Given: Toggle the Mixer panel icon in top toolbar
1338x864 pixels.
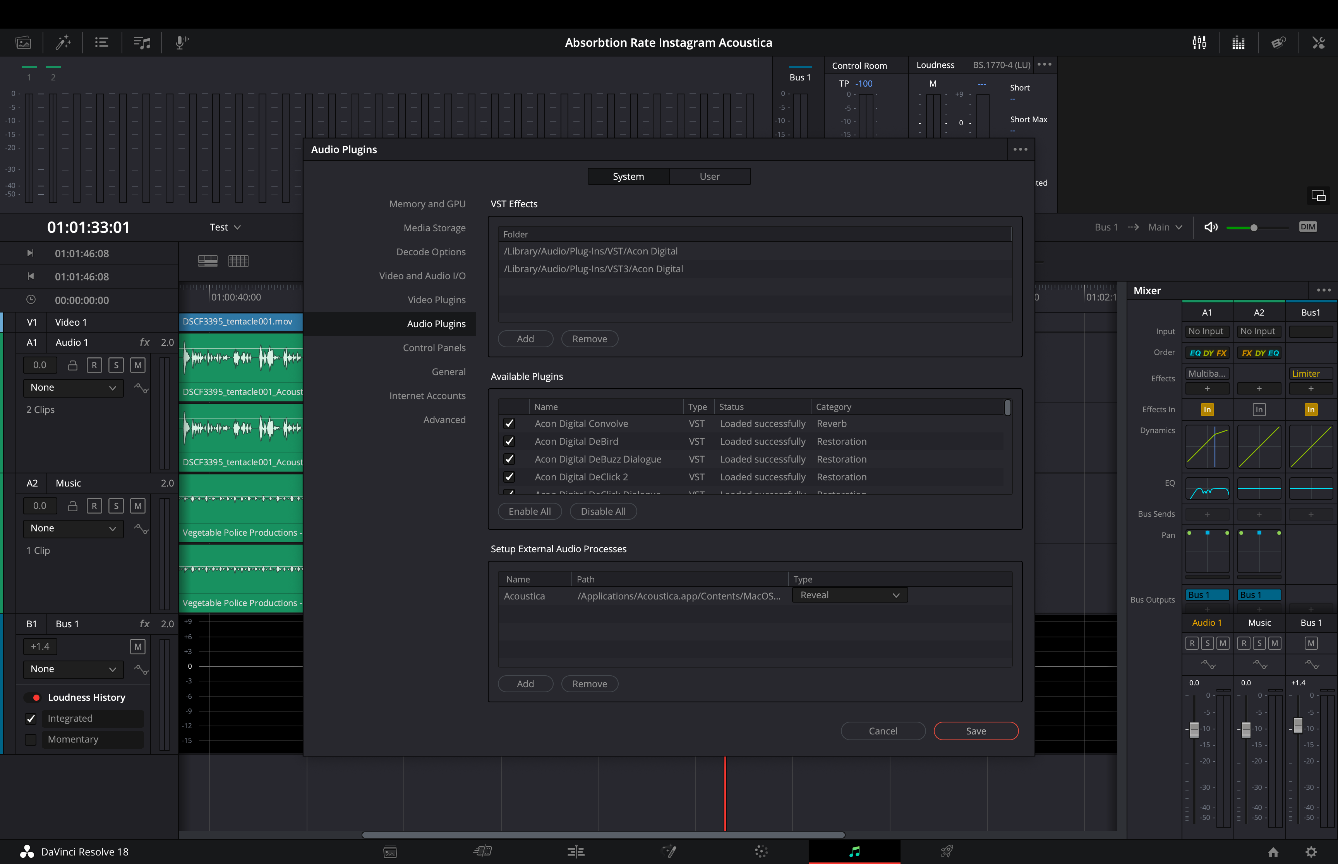Looking at the screenshot, I should tap(1199, 43).
